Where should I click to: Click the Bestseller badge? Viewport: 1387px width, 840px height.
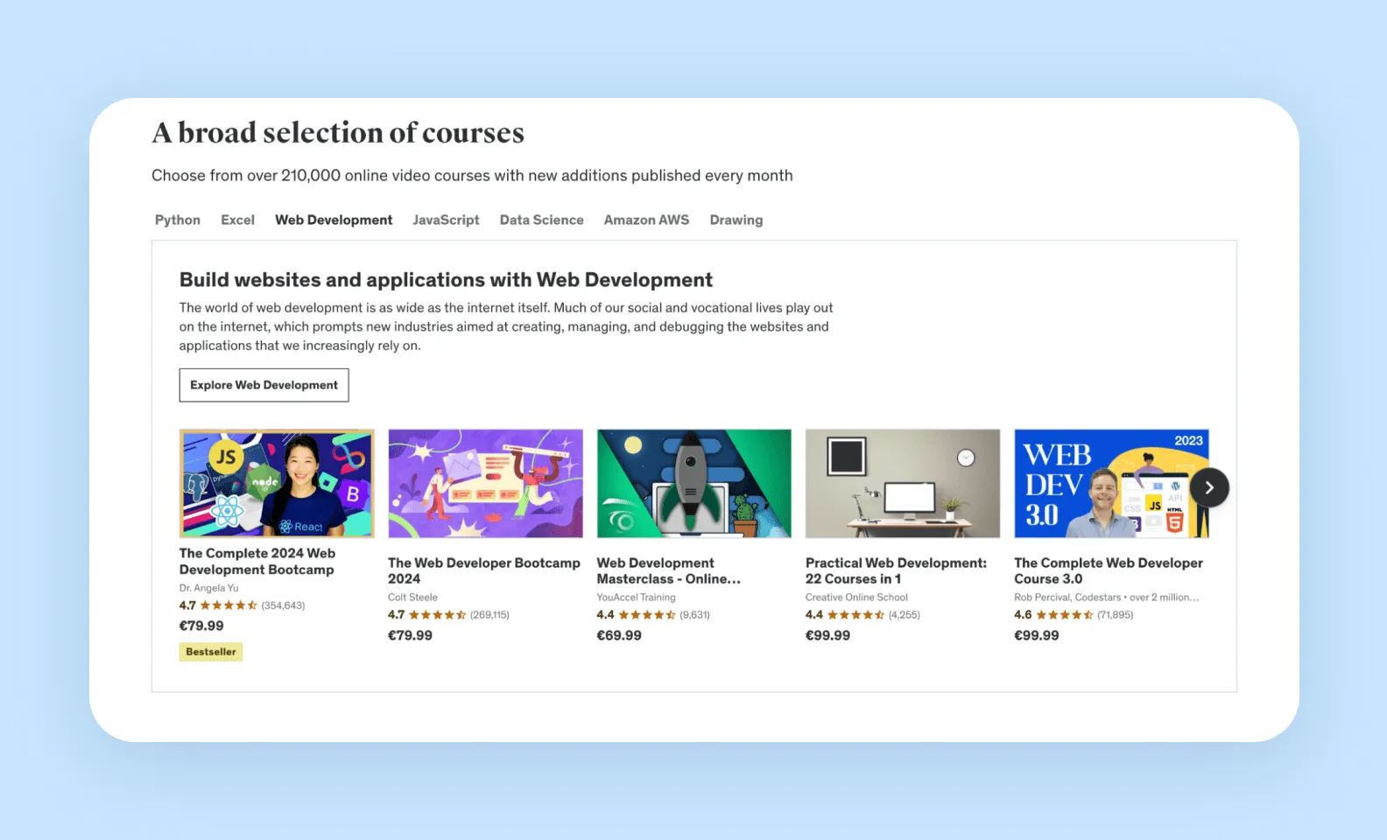pos(211,652)
